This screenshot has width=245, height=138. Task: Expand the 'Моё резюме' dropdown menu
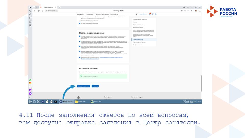(90, 14)
